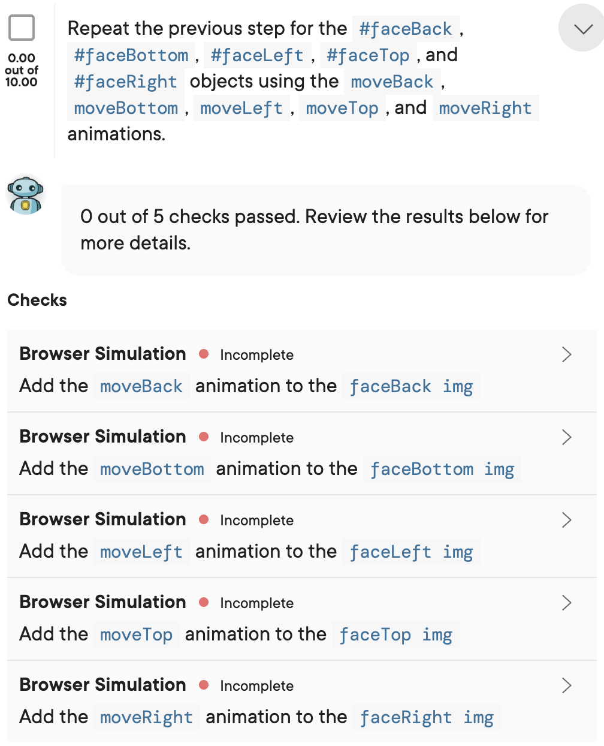604x746 pixels.
Task: Click the #faceBack code token in instructions
Action: coord(406,28)
